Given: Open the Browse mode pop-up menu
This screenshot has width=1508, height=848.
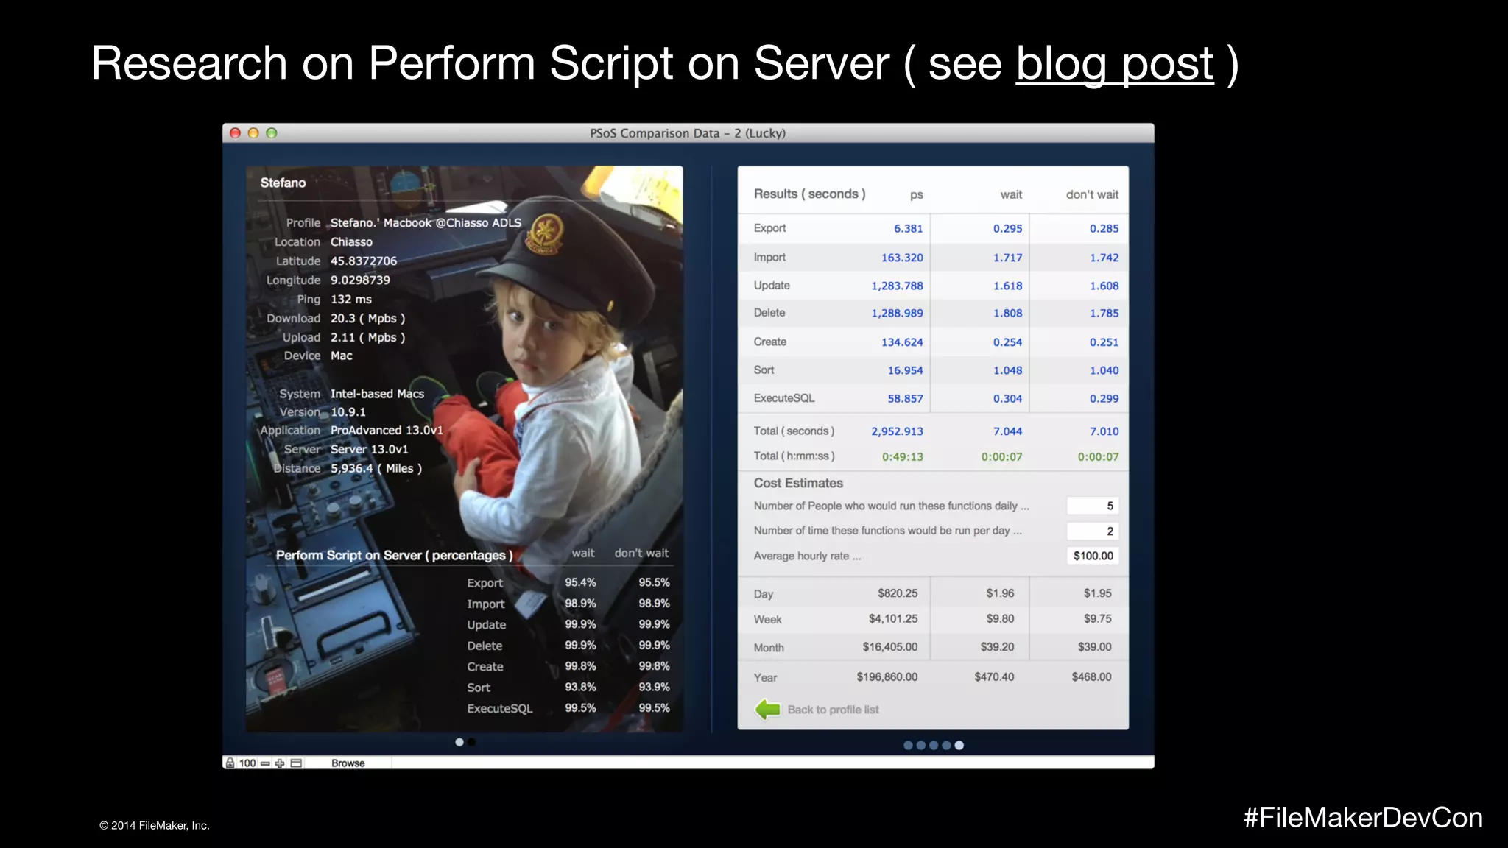Looking at the screenshot, I should [348, 763].
